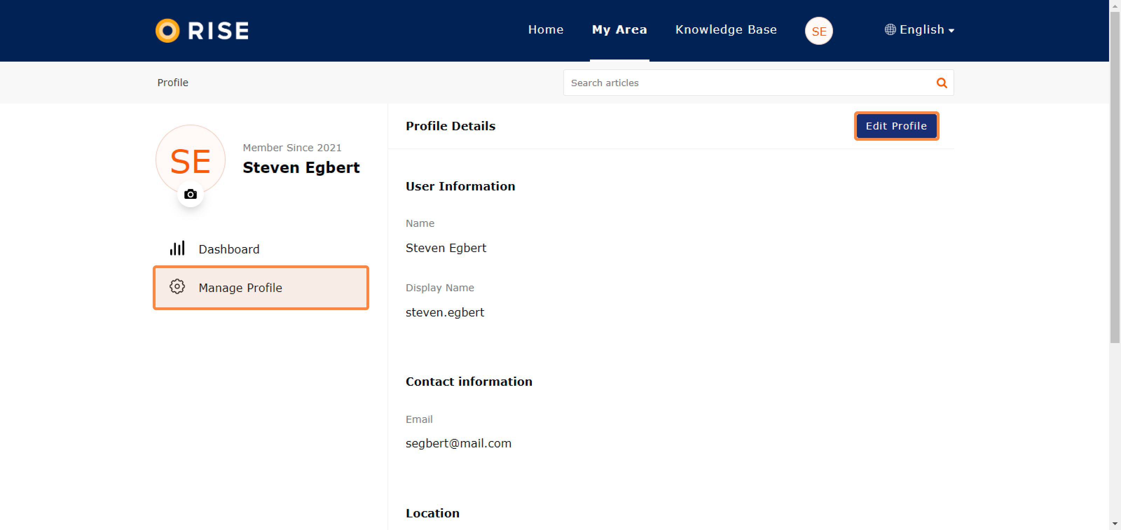Click the Email field label
The height and width of the screenshot is (530, 1121).
click(419, 419)
